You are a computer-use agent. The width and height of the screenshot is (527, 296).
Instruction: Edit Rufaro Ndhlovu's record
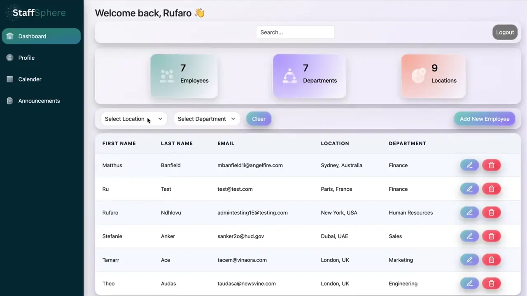[469, 213]
